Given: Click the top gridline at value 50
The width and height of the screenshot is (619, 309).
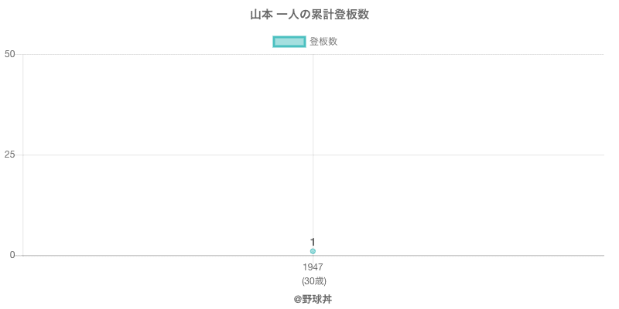Looking at the screenshot, I should pyautogui.click(x=464, y=54).
